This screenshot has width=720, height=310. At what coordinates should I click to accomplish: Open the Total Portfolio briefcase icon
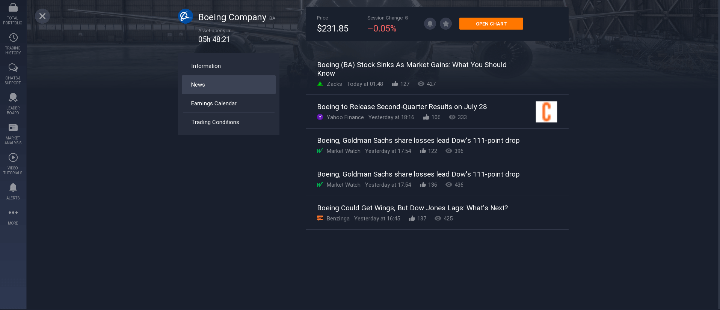click(13, 7)
